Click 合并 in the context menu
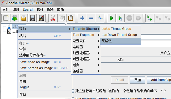 44,49
